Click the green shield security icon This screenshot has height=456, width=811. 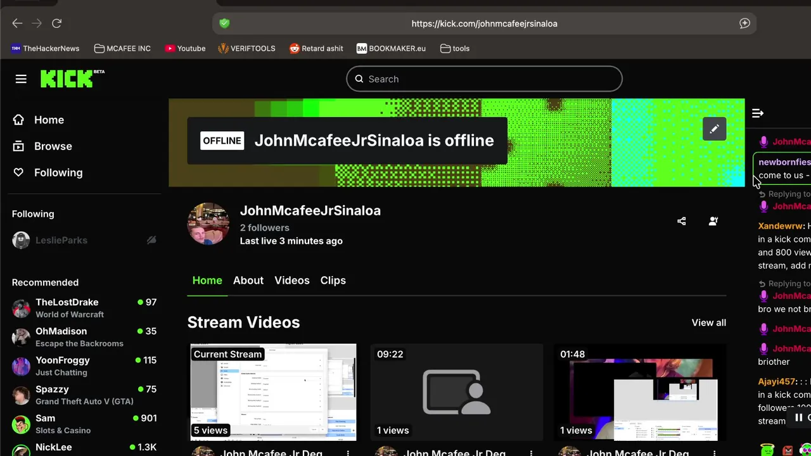pos(224,23)
